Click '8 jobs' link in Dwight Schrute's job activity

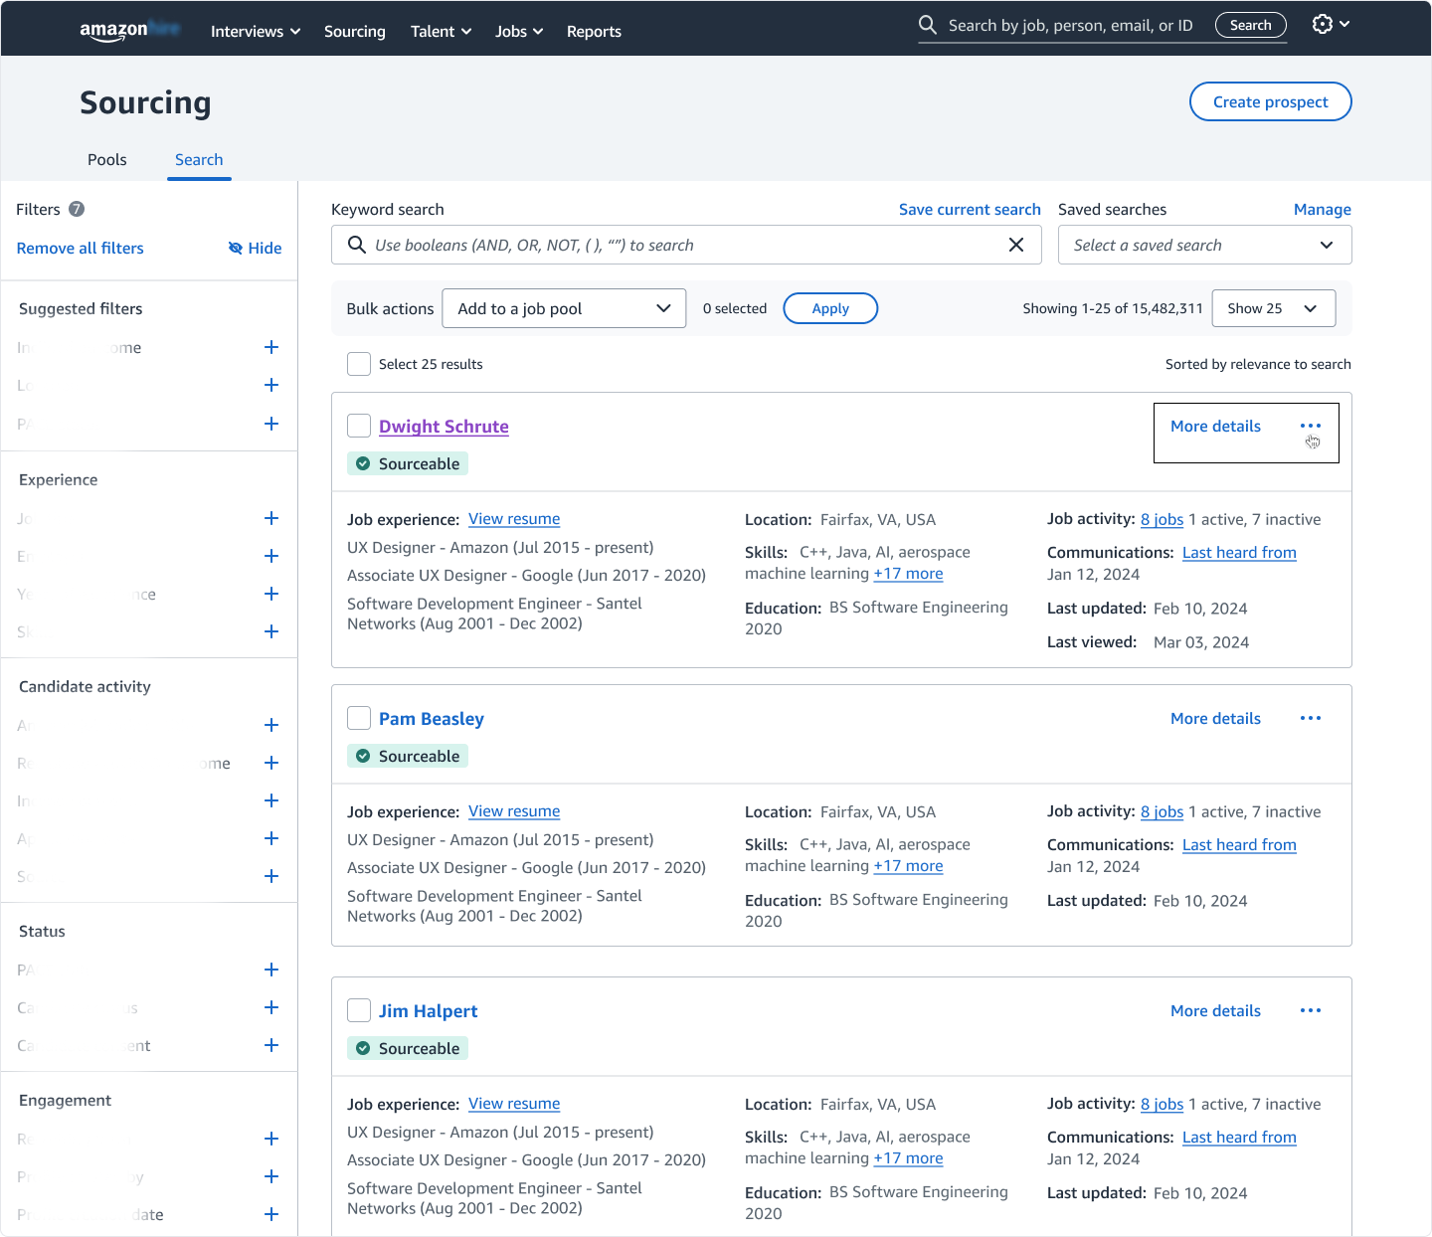(1162, 519)
